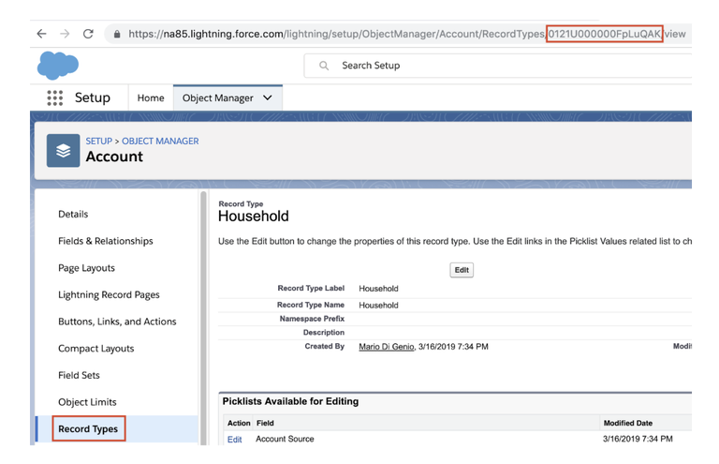Click the Record Type Name value Household
This screenshot has height=464, width=719.
[x=378, y=306]
